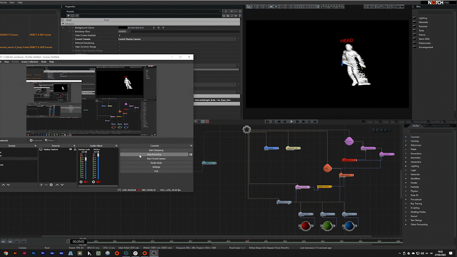Remove selected source with minus icon

coord(46,185)
